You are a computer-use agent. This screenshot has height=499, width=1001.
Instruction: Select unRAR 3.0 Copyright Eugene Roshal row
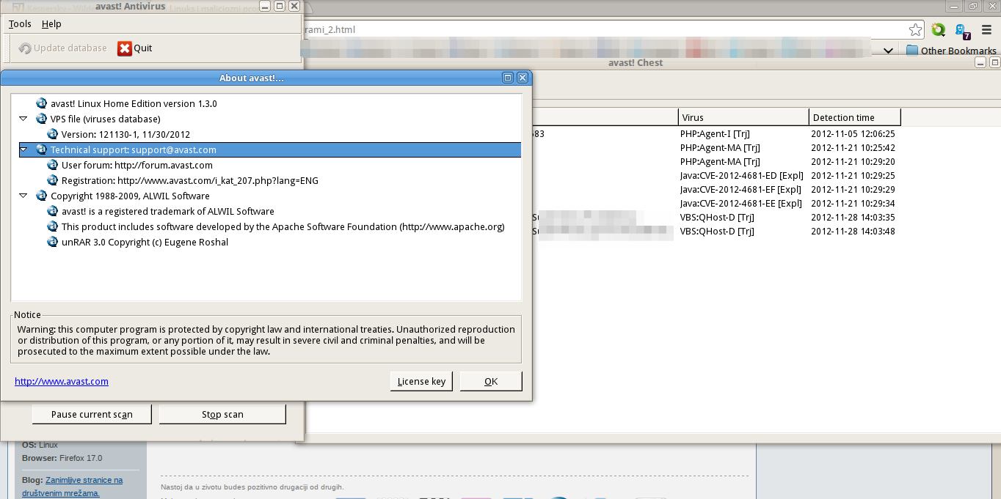pos(145,242)
